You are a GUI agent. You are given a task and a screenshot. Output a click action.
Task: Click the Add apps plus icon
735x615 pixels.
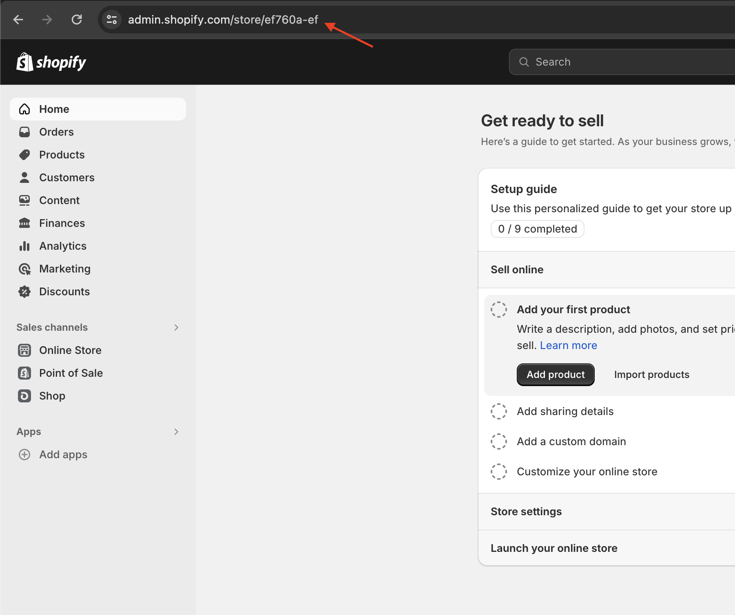(x=24, y=455)
